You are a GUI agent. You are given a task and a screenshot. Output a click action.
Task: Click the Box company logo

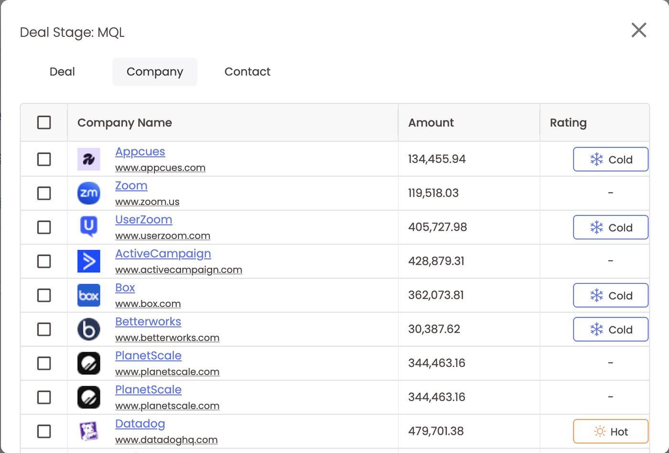tap(89, 295)
